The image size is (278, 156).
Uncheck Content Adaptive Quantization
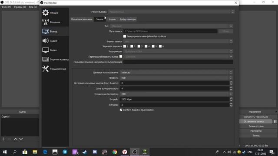click(121, 110)
